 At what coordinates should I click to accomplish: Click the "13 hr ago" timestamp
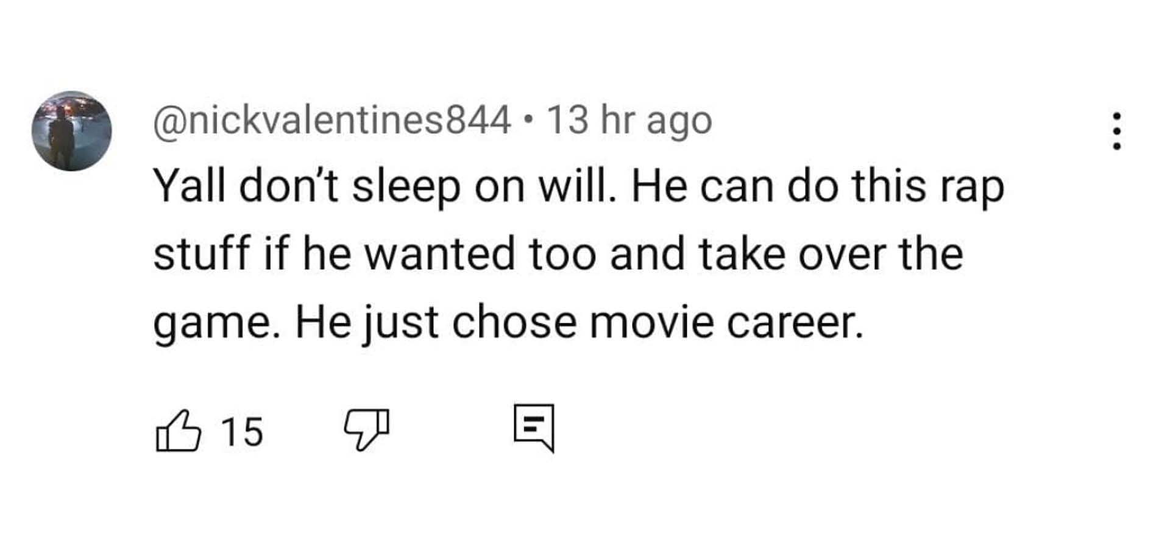[x=629, y=120]
